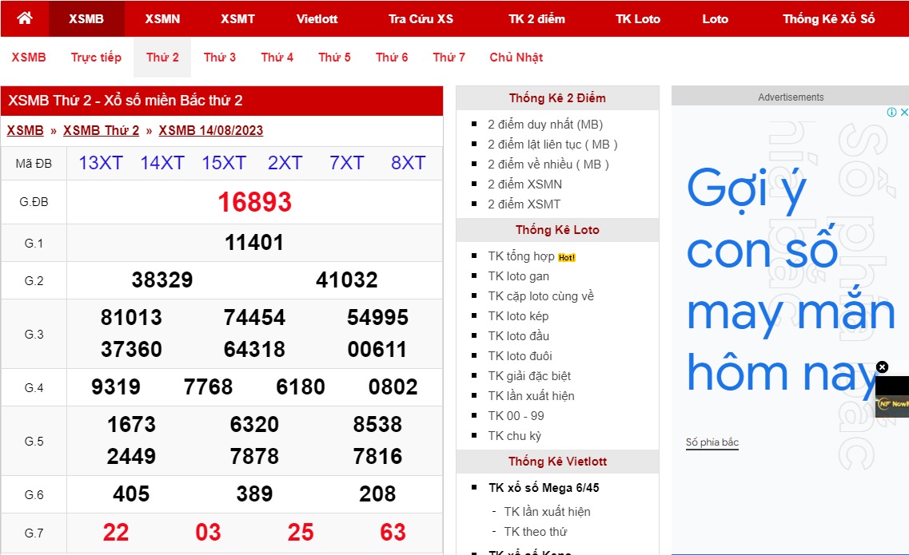This screenshot has height=555, width=909.
Task: Open TK lần xuất hiện under Mega 6/45
Action: (548, 512)
